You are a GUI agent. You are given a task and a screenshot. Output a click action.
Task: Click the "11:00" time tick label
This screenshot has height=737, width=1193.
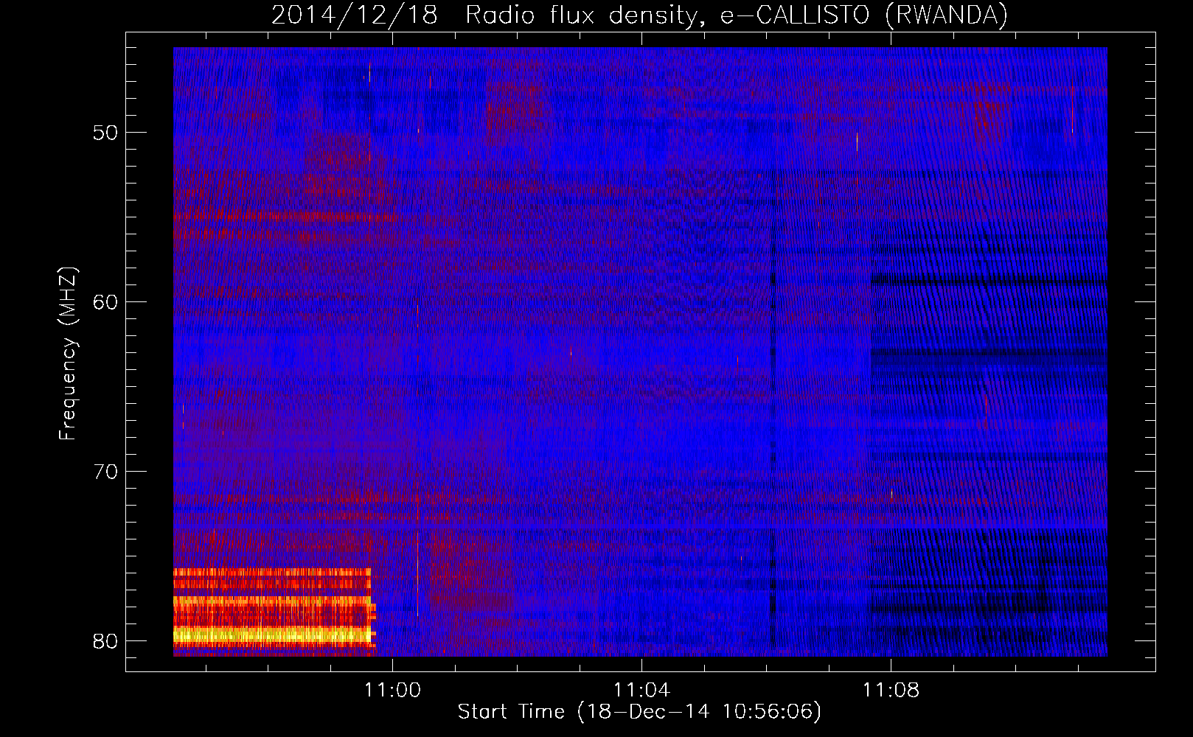click(x=392, y=691)
